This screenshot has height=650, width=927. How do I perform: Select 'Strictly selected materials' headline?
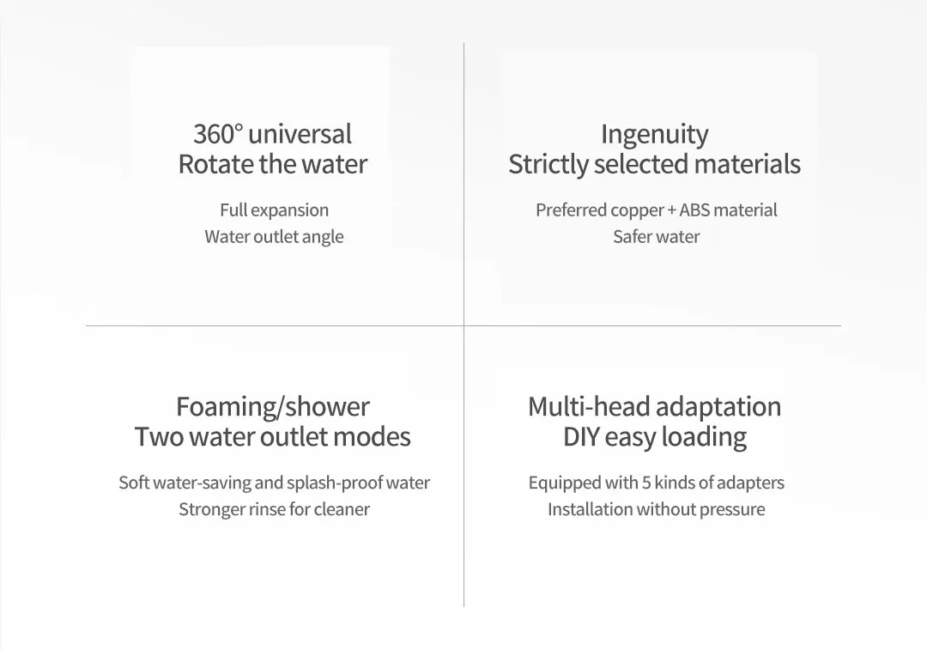tap(654, 164)
